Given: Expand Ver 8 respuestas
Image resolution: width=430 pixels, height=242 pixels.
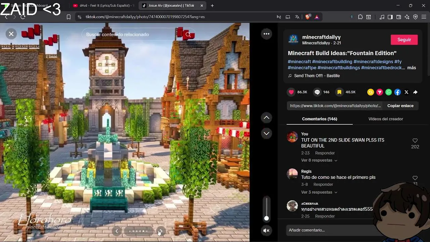Looking at the screenshot, I should coord(319,161).
